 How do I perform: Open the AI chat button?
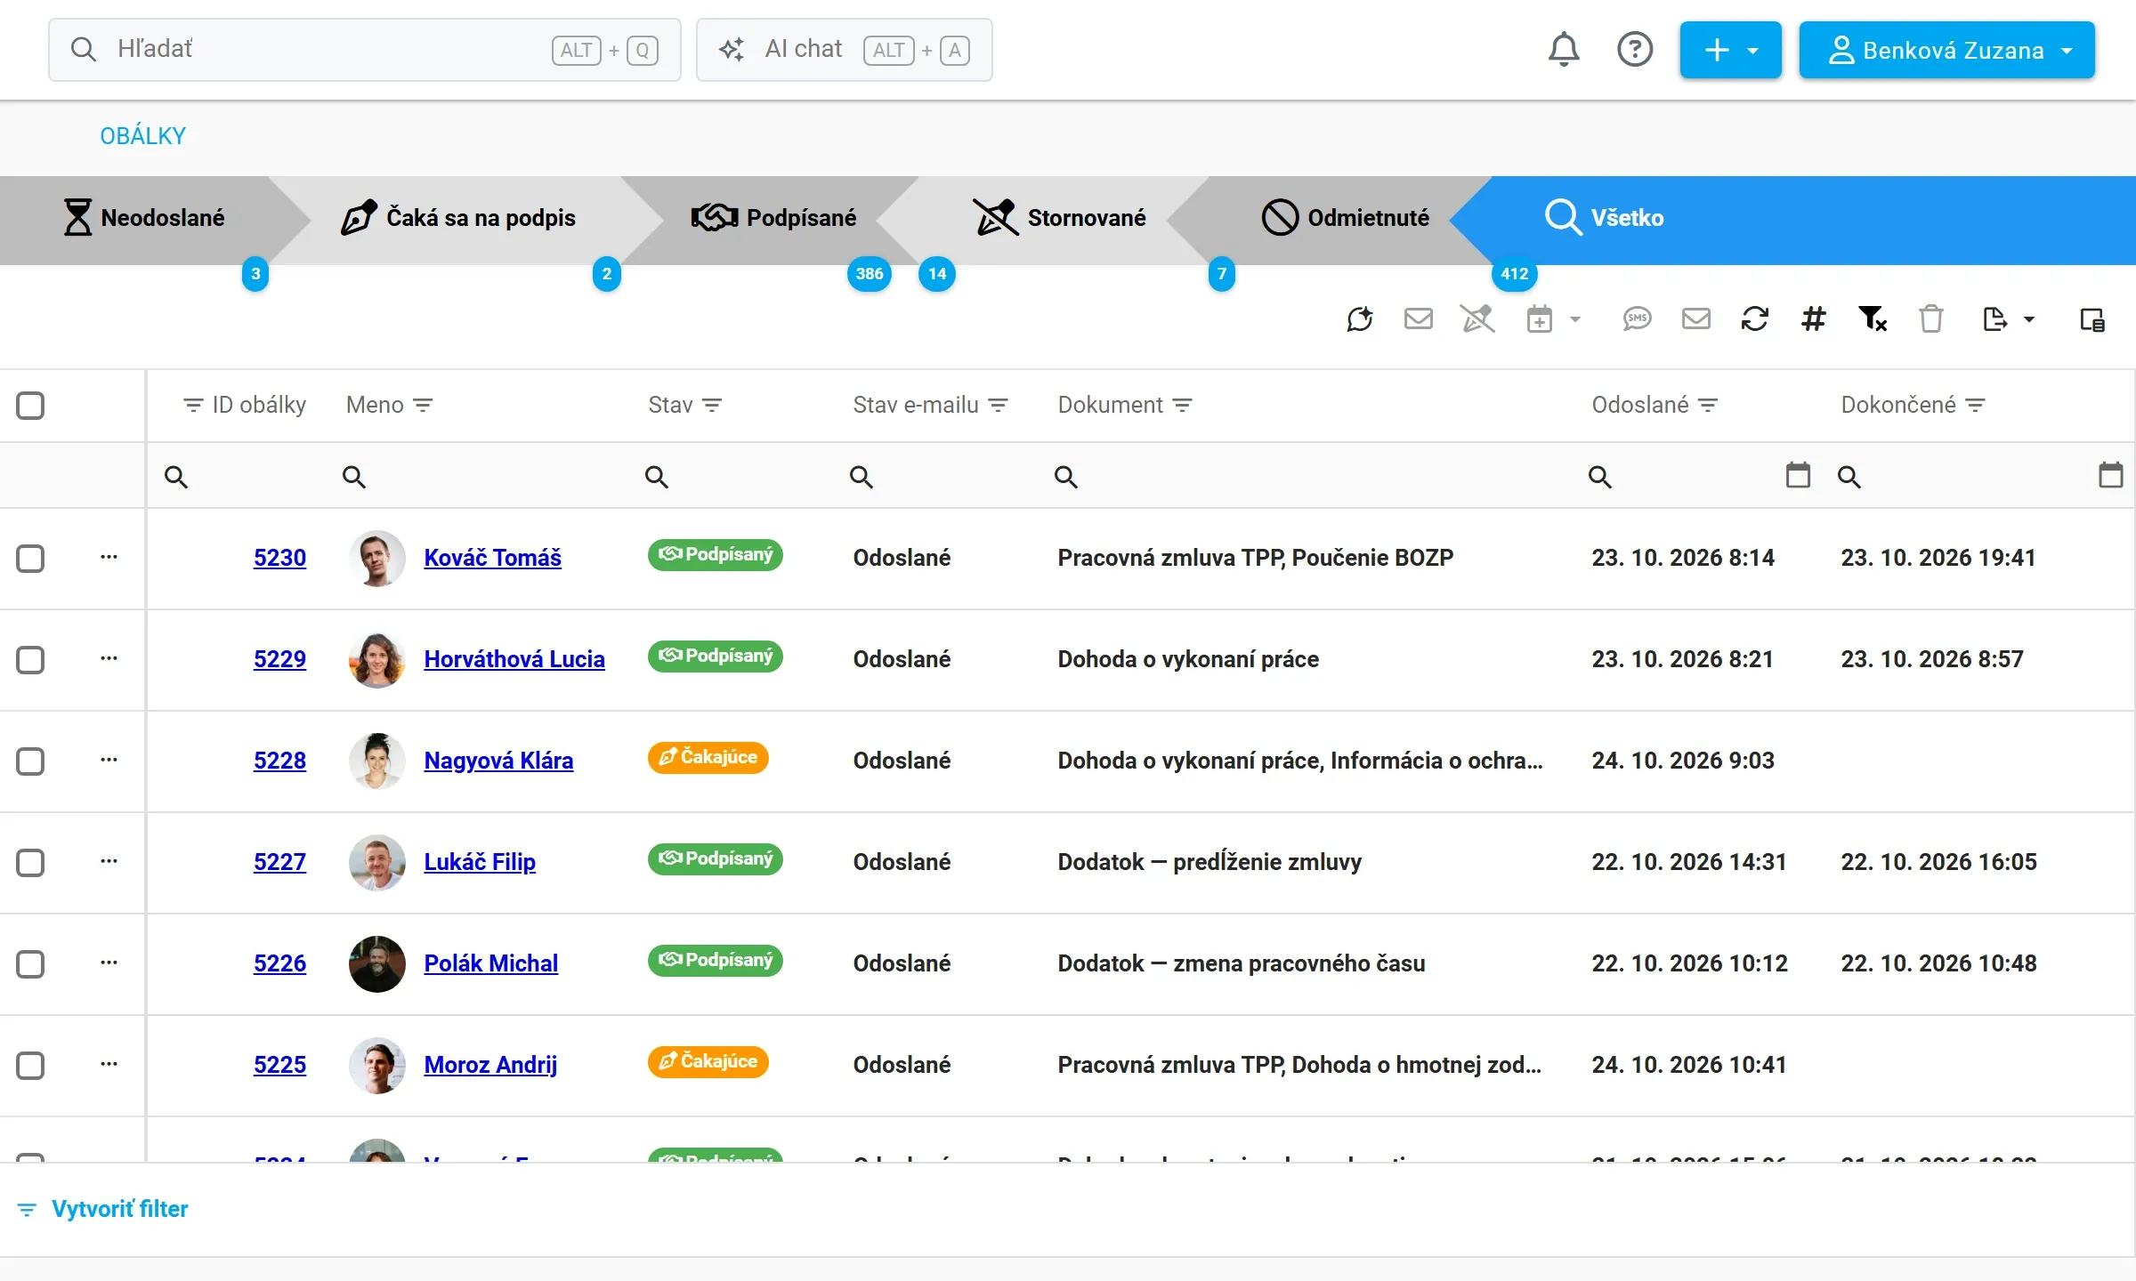pos(844,50)
